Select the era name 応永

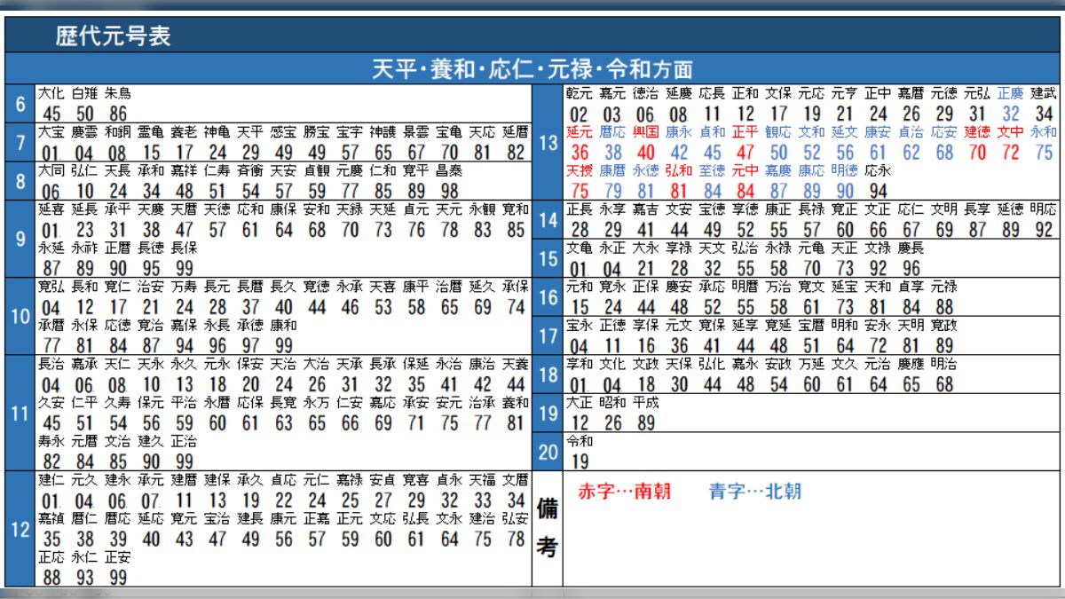pos(878,170)
